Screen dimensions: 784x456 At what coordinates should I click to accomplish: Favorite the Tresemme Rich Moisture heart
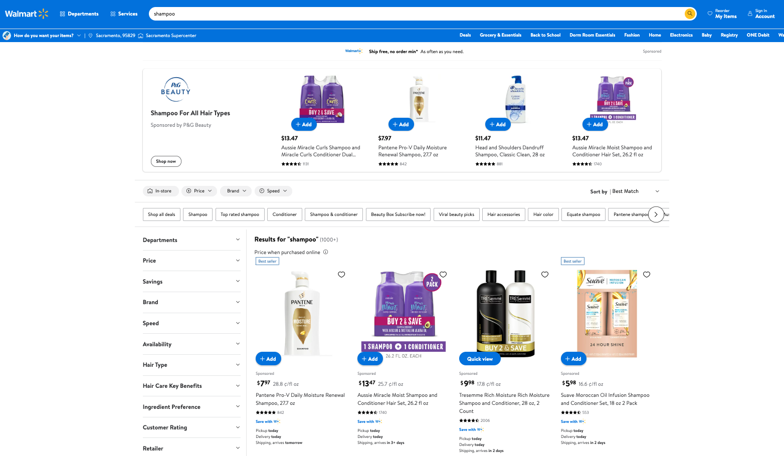coord(545,275)
